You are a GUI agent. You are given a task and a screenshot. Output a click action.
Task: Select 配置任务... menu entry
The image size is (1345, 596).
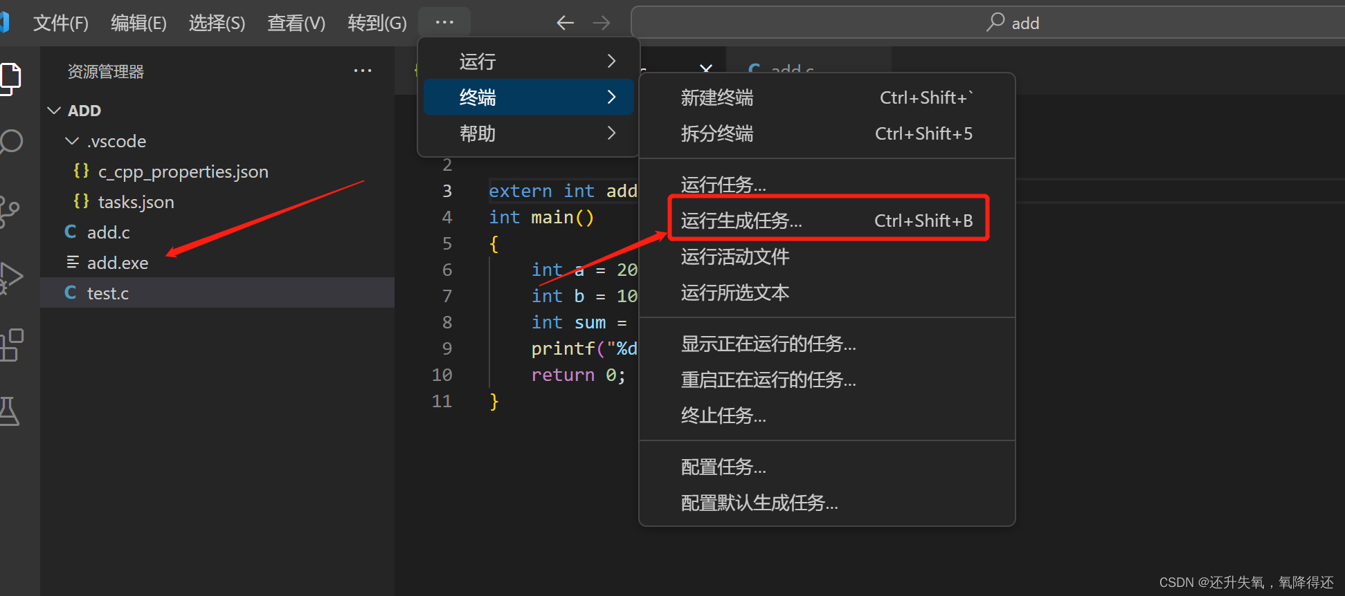827,467
